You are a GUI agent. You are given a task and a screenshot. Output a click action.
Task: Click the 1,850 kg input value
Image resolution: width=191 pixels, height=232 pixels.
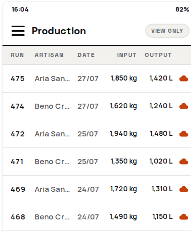124,79
